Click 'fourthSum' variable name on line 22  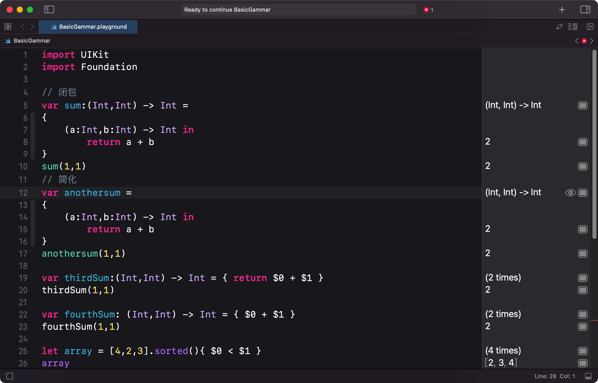(x=90, y=315)
